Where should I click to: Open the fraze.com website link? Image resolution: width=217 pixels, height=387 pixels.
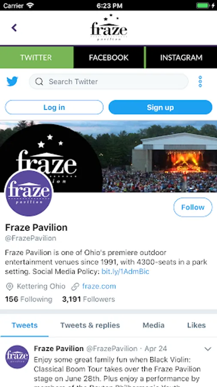point(99,286)
